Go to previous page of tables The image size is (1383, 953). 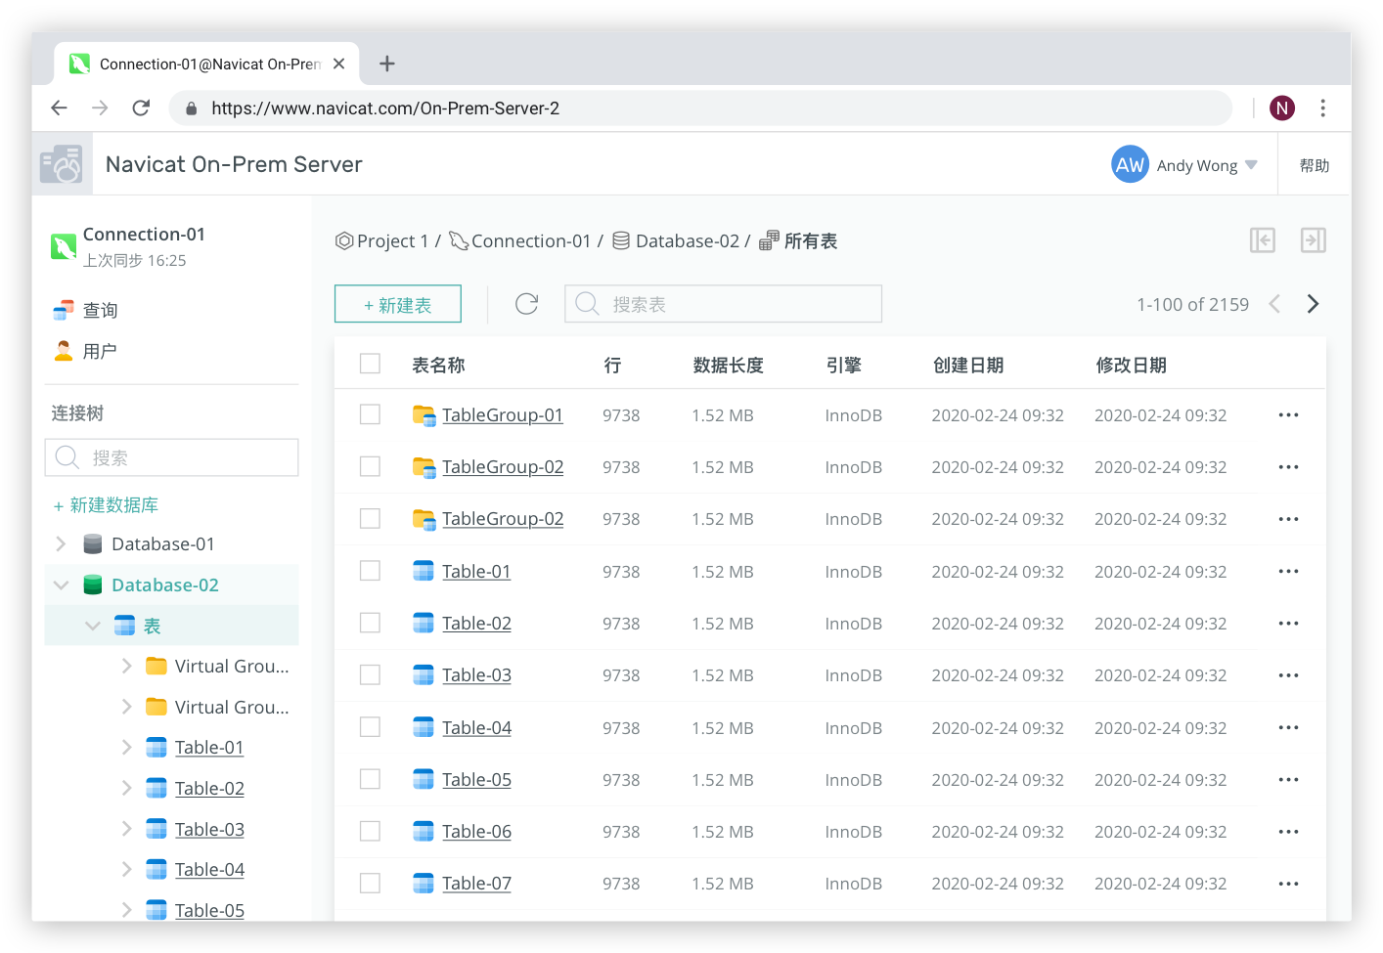coord(1274,304)
